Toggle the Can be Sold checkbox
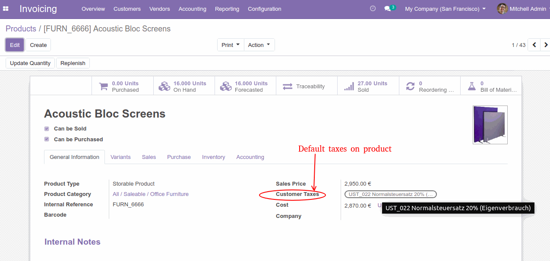This screenshot has height=261, width=550. click(x=47, y=129)
